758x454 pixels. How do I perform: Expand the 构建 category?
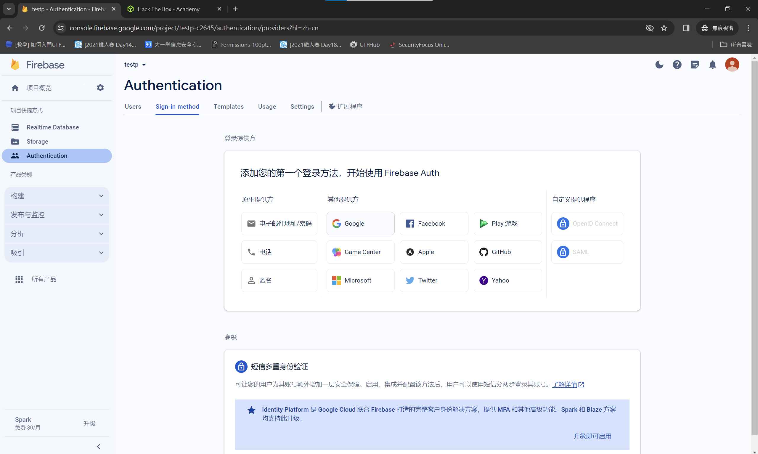pos(57,196)
